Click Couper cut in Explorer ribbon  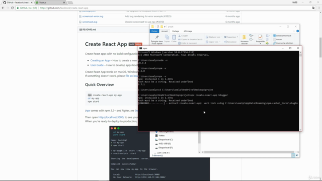pos(183,36)
